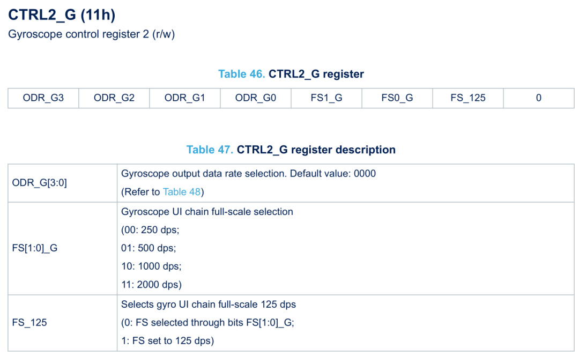Select the ODR_G2 bit cell

tap(114, 98)
